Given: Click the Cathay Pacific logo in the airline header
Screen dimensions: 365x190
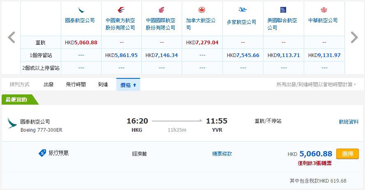Looking at the screenshot, I should (81, 9).
